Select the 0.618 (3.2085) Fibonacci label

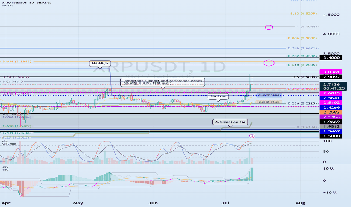coord(302,65)
